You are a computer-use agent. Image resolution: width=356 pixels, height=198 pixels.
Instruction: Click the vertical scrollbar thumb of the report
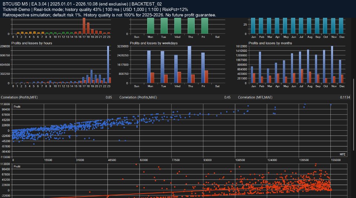pyautogui.click(x=353, y=114)
